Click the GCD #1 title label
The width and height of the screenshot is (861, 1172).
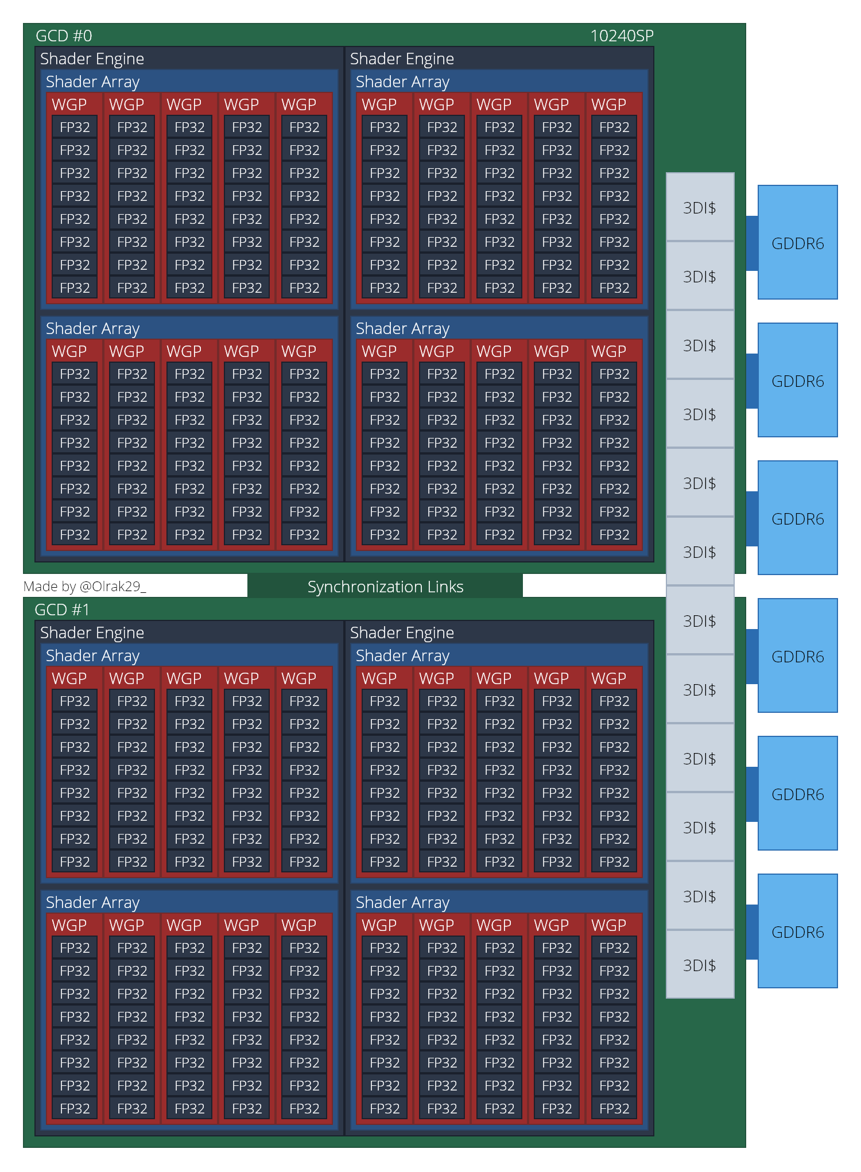pos(62,610)
